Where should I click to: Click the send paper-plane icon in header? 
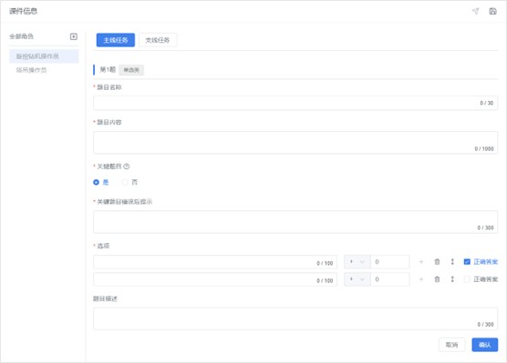coord(475,11)
